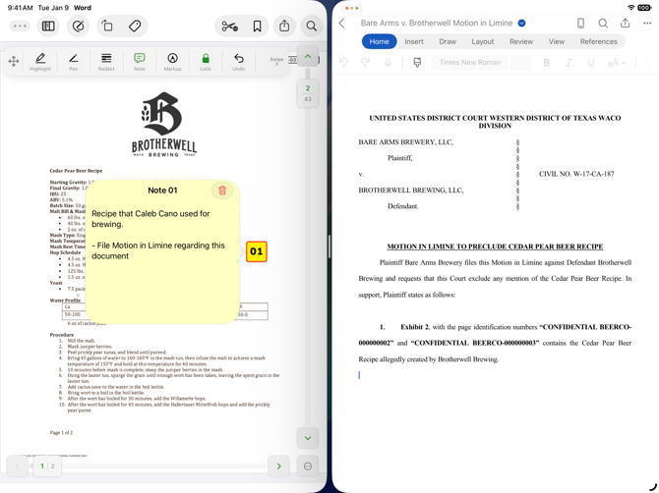Tap the motion title heading in Word
This screenshot has width=659, height=493.
coord(495,246)
